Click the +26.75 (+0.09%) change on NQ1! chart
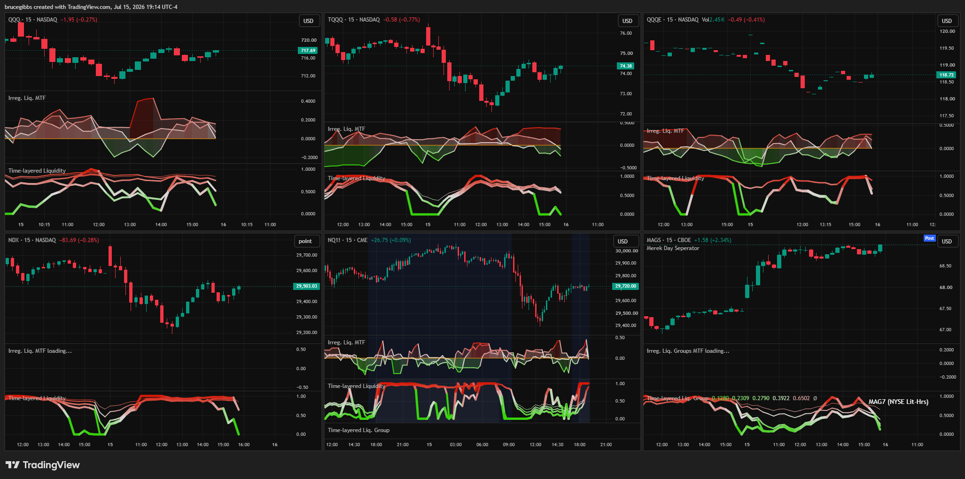Screen dimensions: 965x479 coord(391,240)
